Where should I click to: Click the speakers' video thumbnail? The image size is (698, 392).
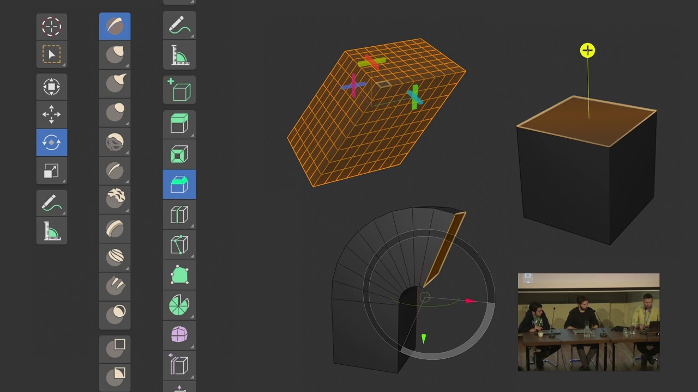588,322
